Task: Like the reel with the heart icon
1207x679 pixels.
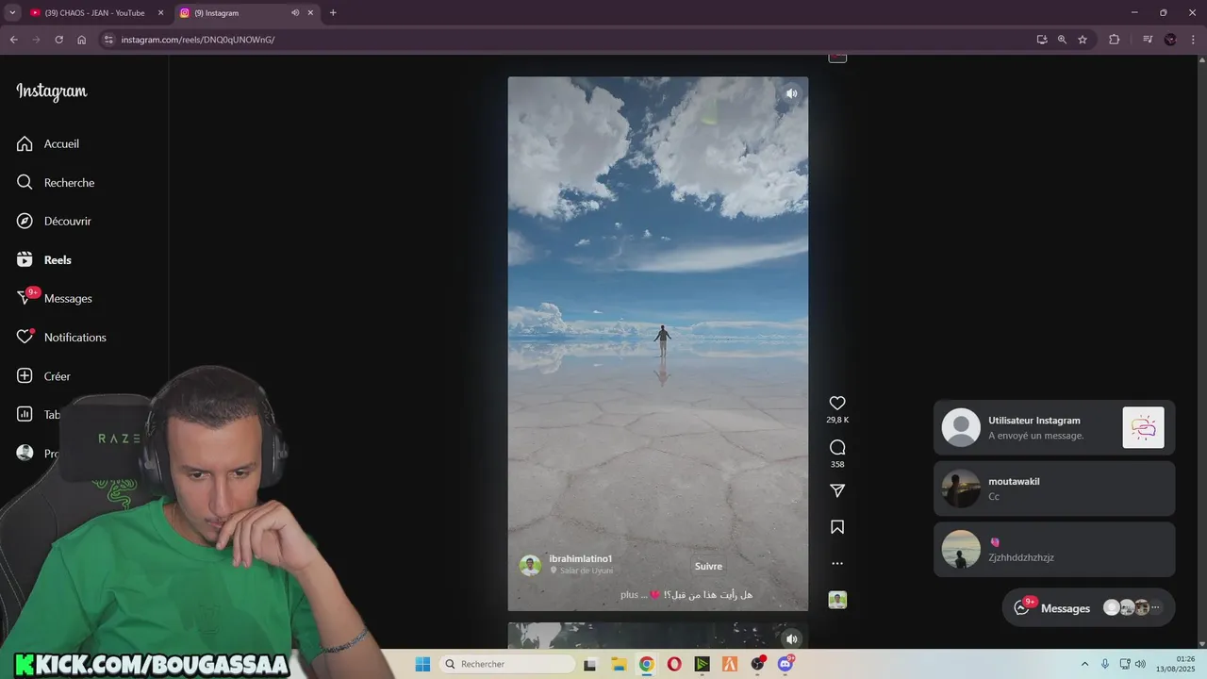Action: pos(837,403)
